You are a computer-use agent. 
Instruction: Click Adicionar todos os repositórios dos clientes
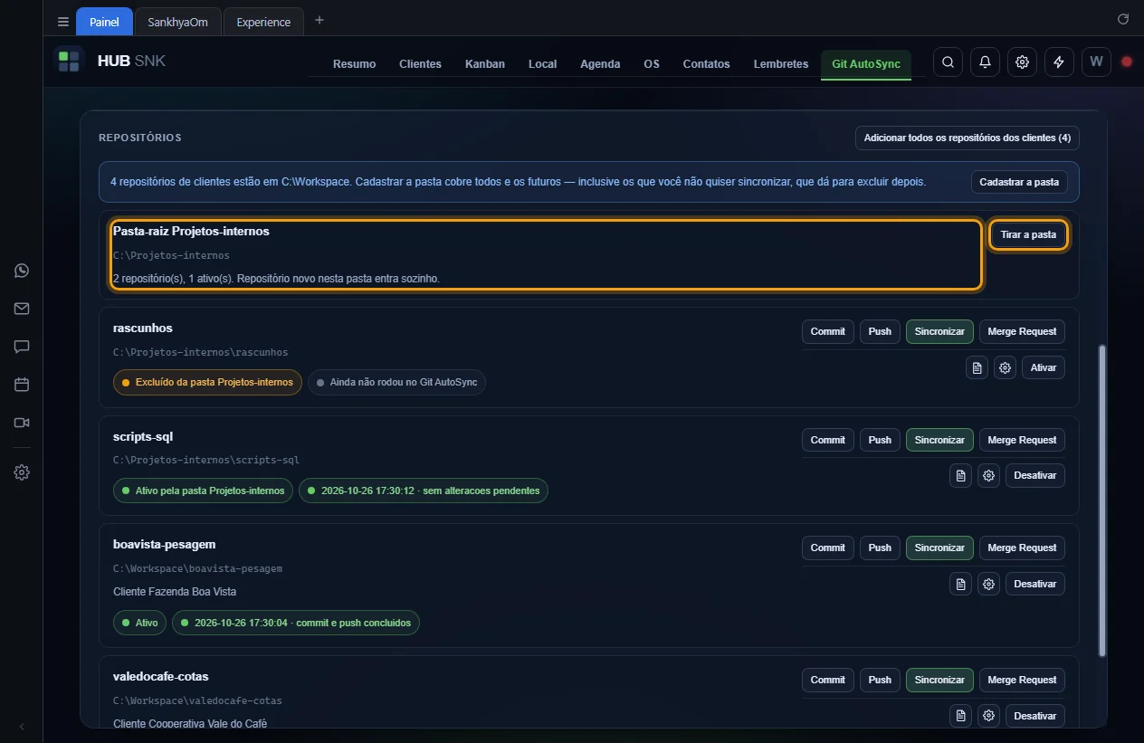[x=968, y=138]
